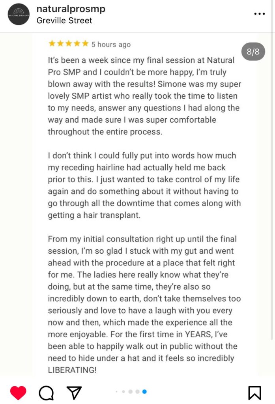Select the active blue carousel dot

[x=144, y=392]
